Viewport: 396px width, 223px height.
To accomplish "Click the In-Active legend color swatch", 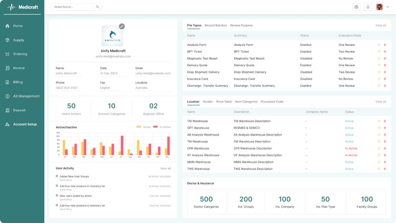I will pos(155,127).
